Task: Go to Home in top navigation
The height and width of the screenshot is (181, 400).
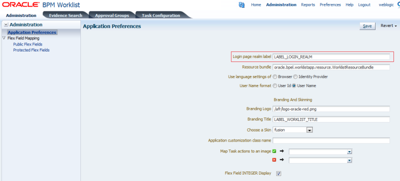Action: [256, 4]
